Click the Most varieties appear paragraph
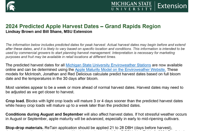Image resolution: width=197 pixels, height=131 pixels. pyautogui.click(x=95, y=90)
